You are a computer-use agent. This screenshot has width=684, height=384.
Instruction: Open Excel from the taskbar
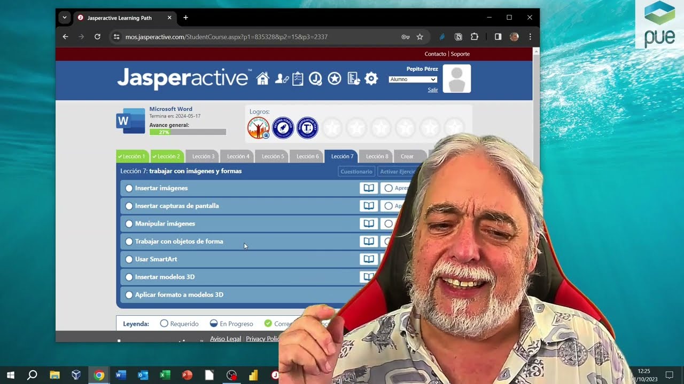[x=165, y=375]
